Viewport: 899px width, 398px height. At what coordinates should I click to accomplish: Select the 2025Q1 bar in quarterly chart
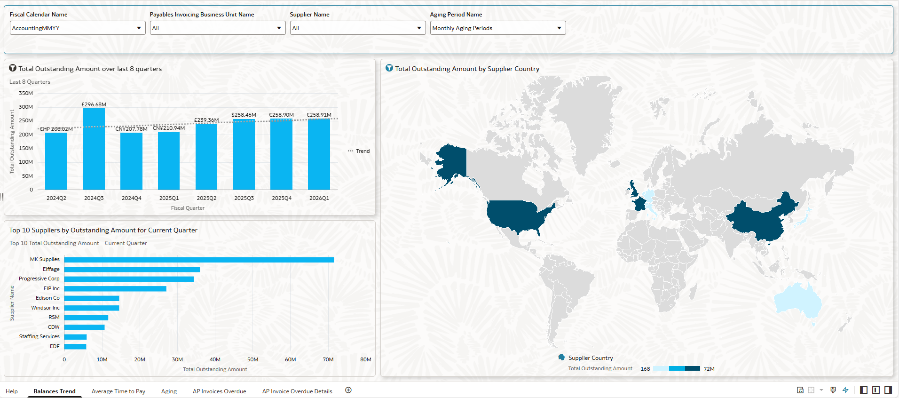169,160
